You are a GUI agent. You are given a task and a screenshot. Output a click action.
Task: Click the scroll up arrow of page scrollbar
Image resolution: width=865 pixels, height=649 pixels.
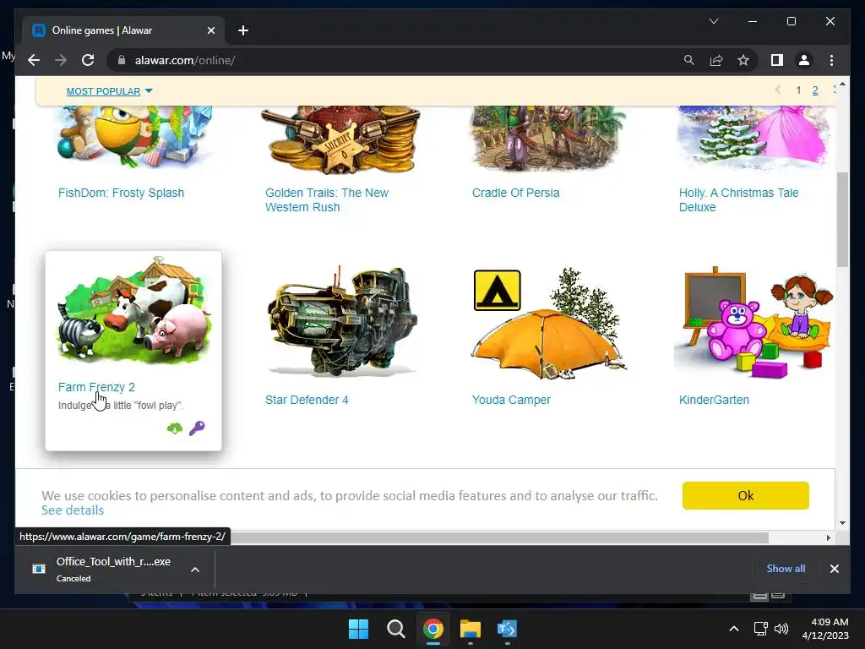click(x=842, y=85)
